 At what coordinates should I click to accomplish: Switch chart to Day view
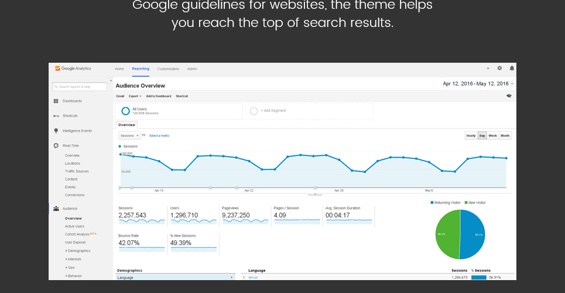482,136
